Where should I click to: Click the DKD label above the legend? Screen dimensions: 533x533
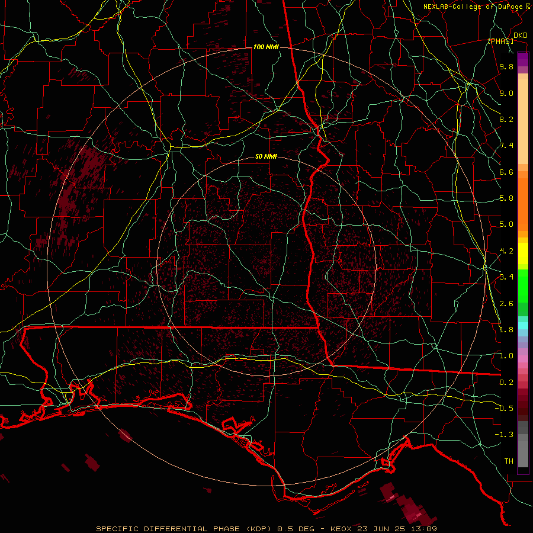521,36
